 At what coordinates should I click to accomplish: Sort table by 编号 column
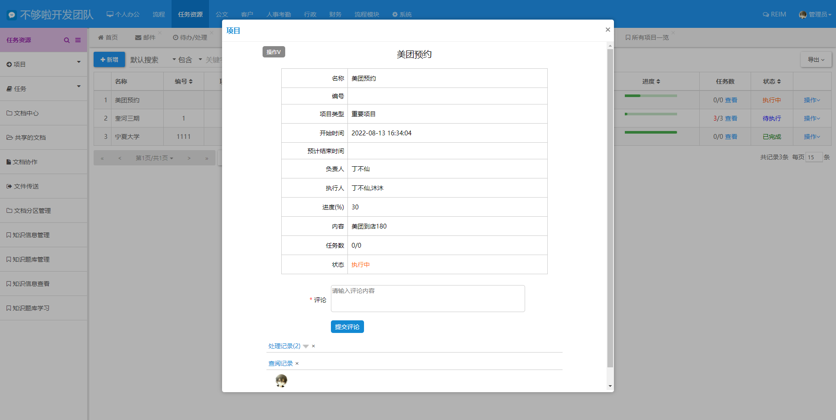(183, 81)
